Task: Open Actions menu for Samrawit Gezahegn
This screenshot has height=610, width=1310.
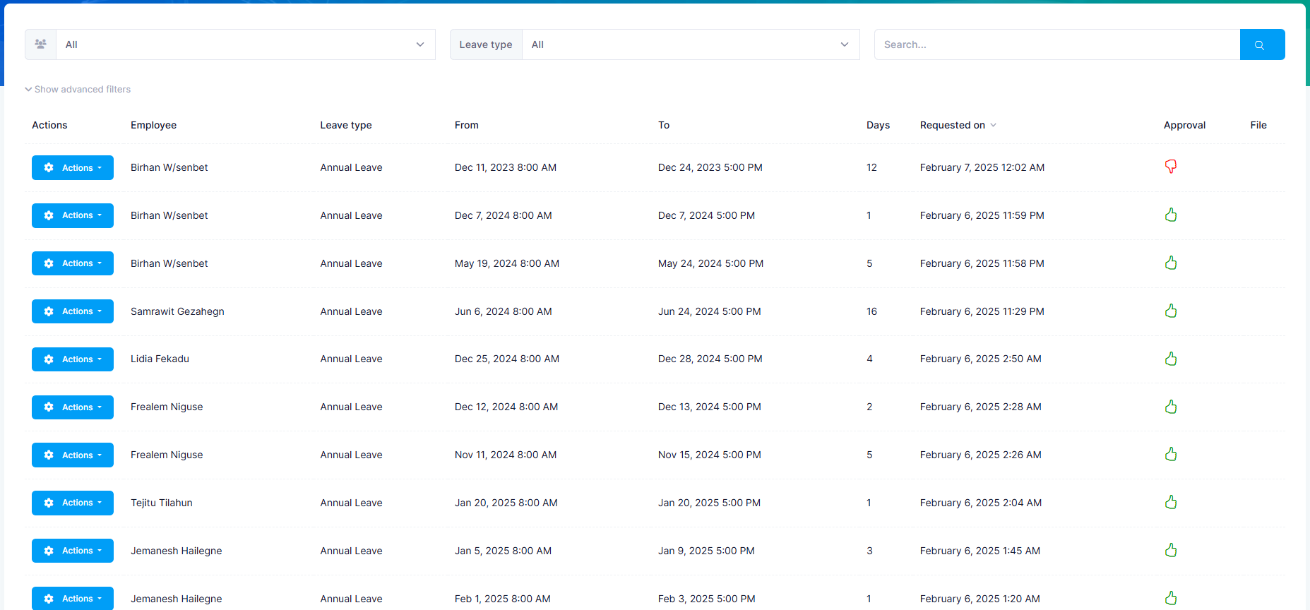Action: [73, 311]
